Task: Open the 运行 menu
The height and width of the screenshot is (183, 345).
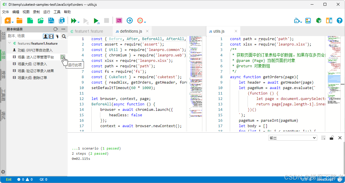Action: pos(47,12)
